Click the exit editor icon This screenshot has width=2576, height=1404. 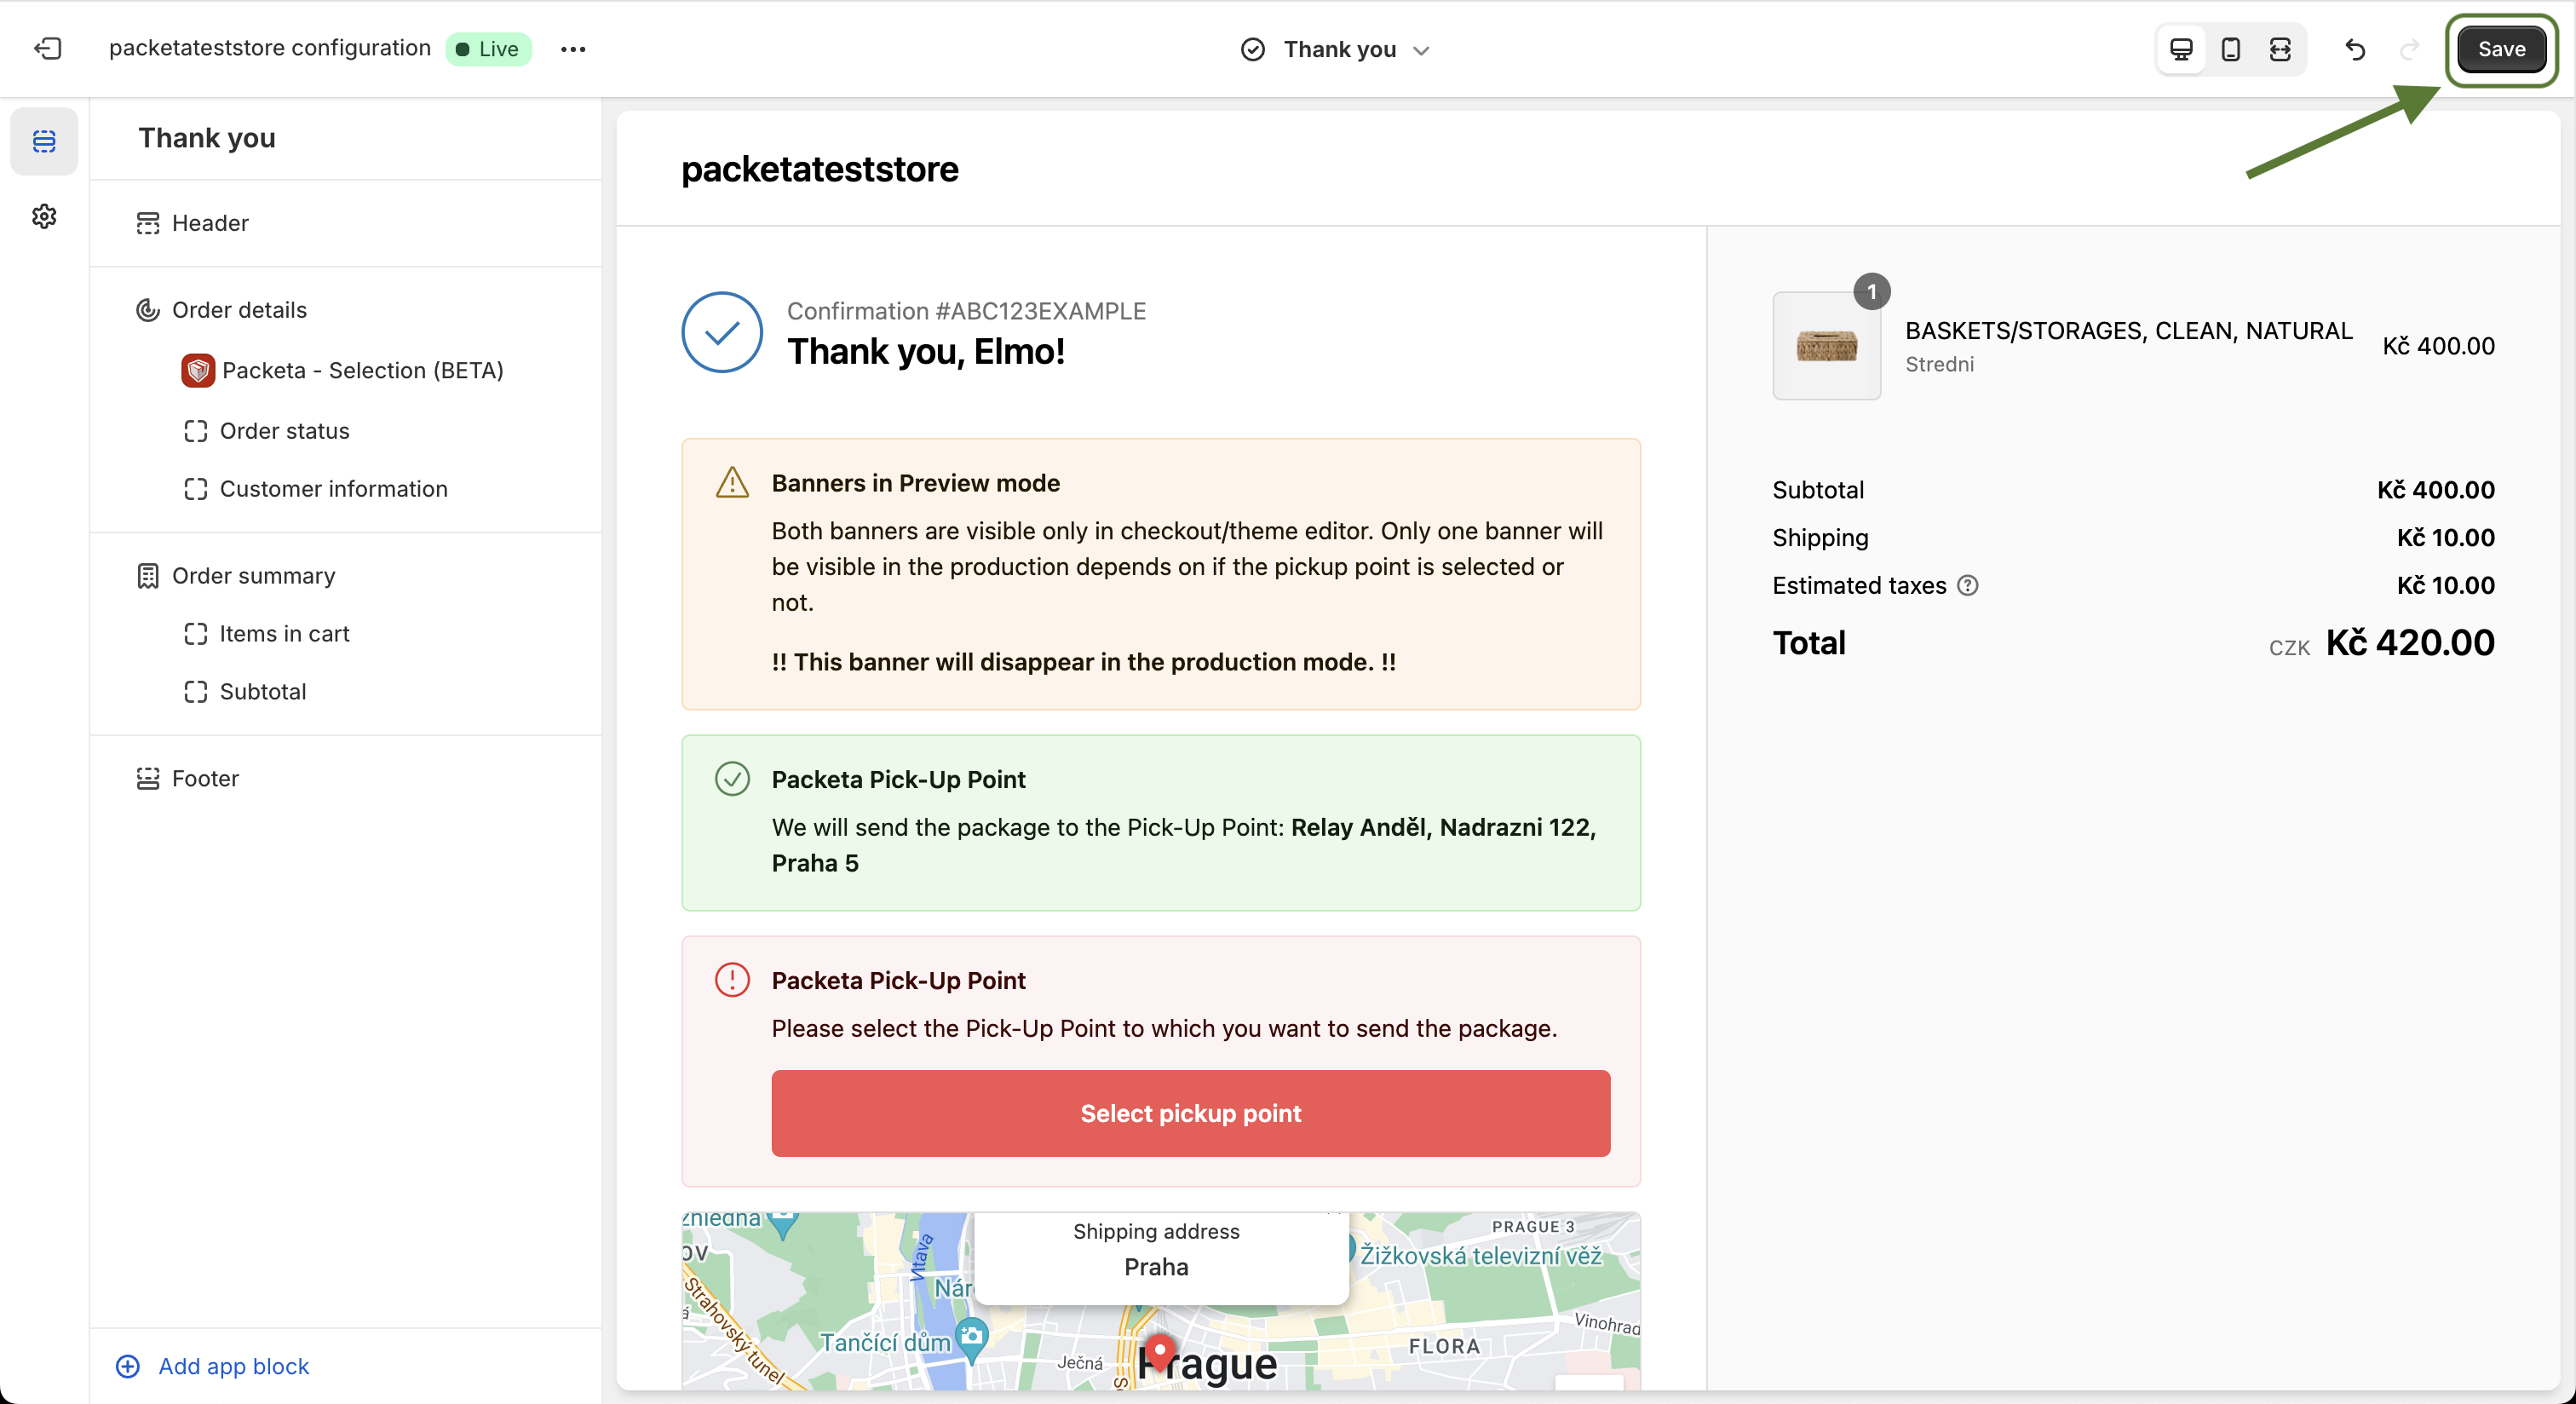point(47,48)
